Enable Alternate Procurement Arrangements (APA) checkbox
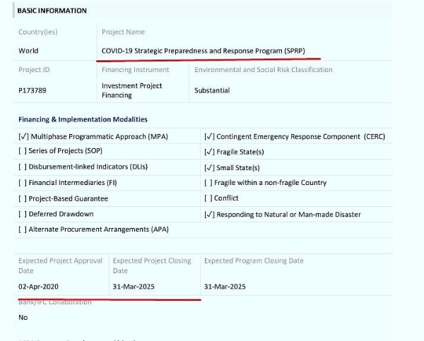Viewport: 424px width, 341px height. coord(22,229)
